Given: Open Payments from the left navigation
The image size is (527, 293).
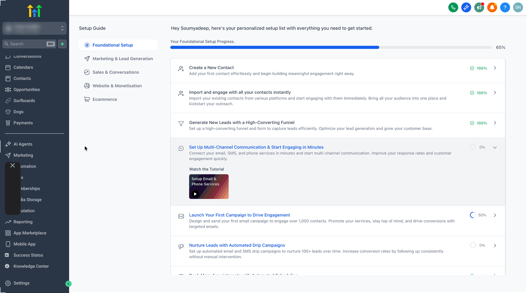Looking at the screenshot, I should 8,123.
